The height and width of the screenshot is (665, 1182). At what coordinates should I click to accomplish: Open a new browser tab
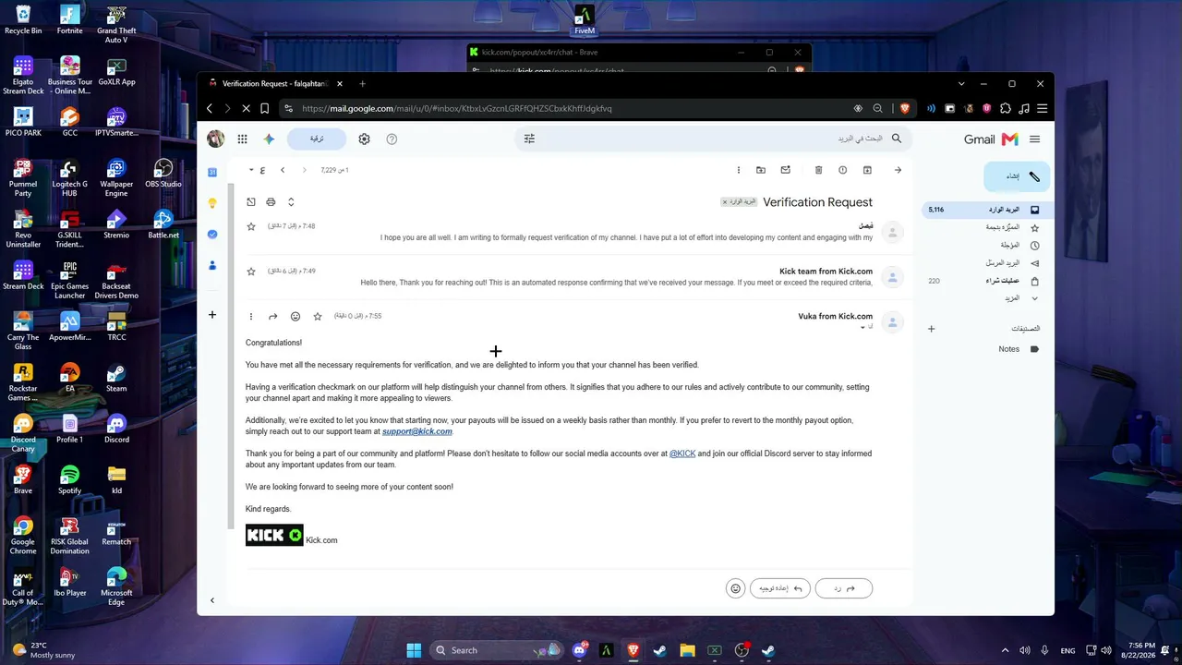coord(362,83)
